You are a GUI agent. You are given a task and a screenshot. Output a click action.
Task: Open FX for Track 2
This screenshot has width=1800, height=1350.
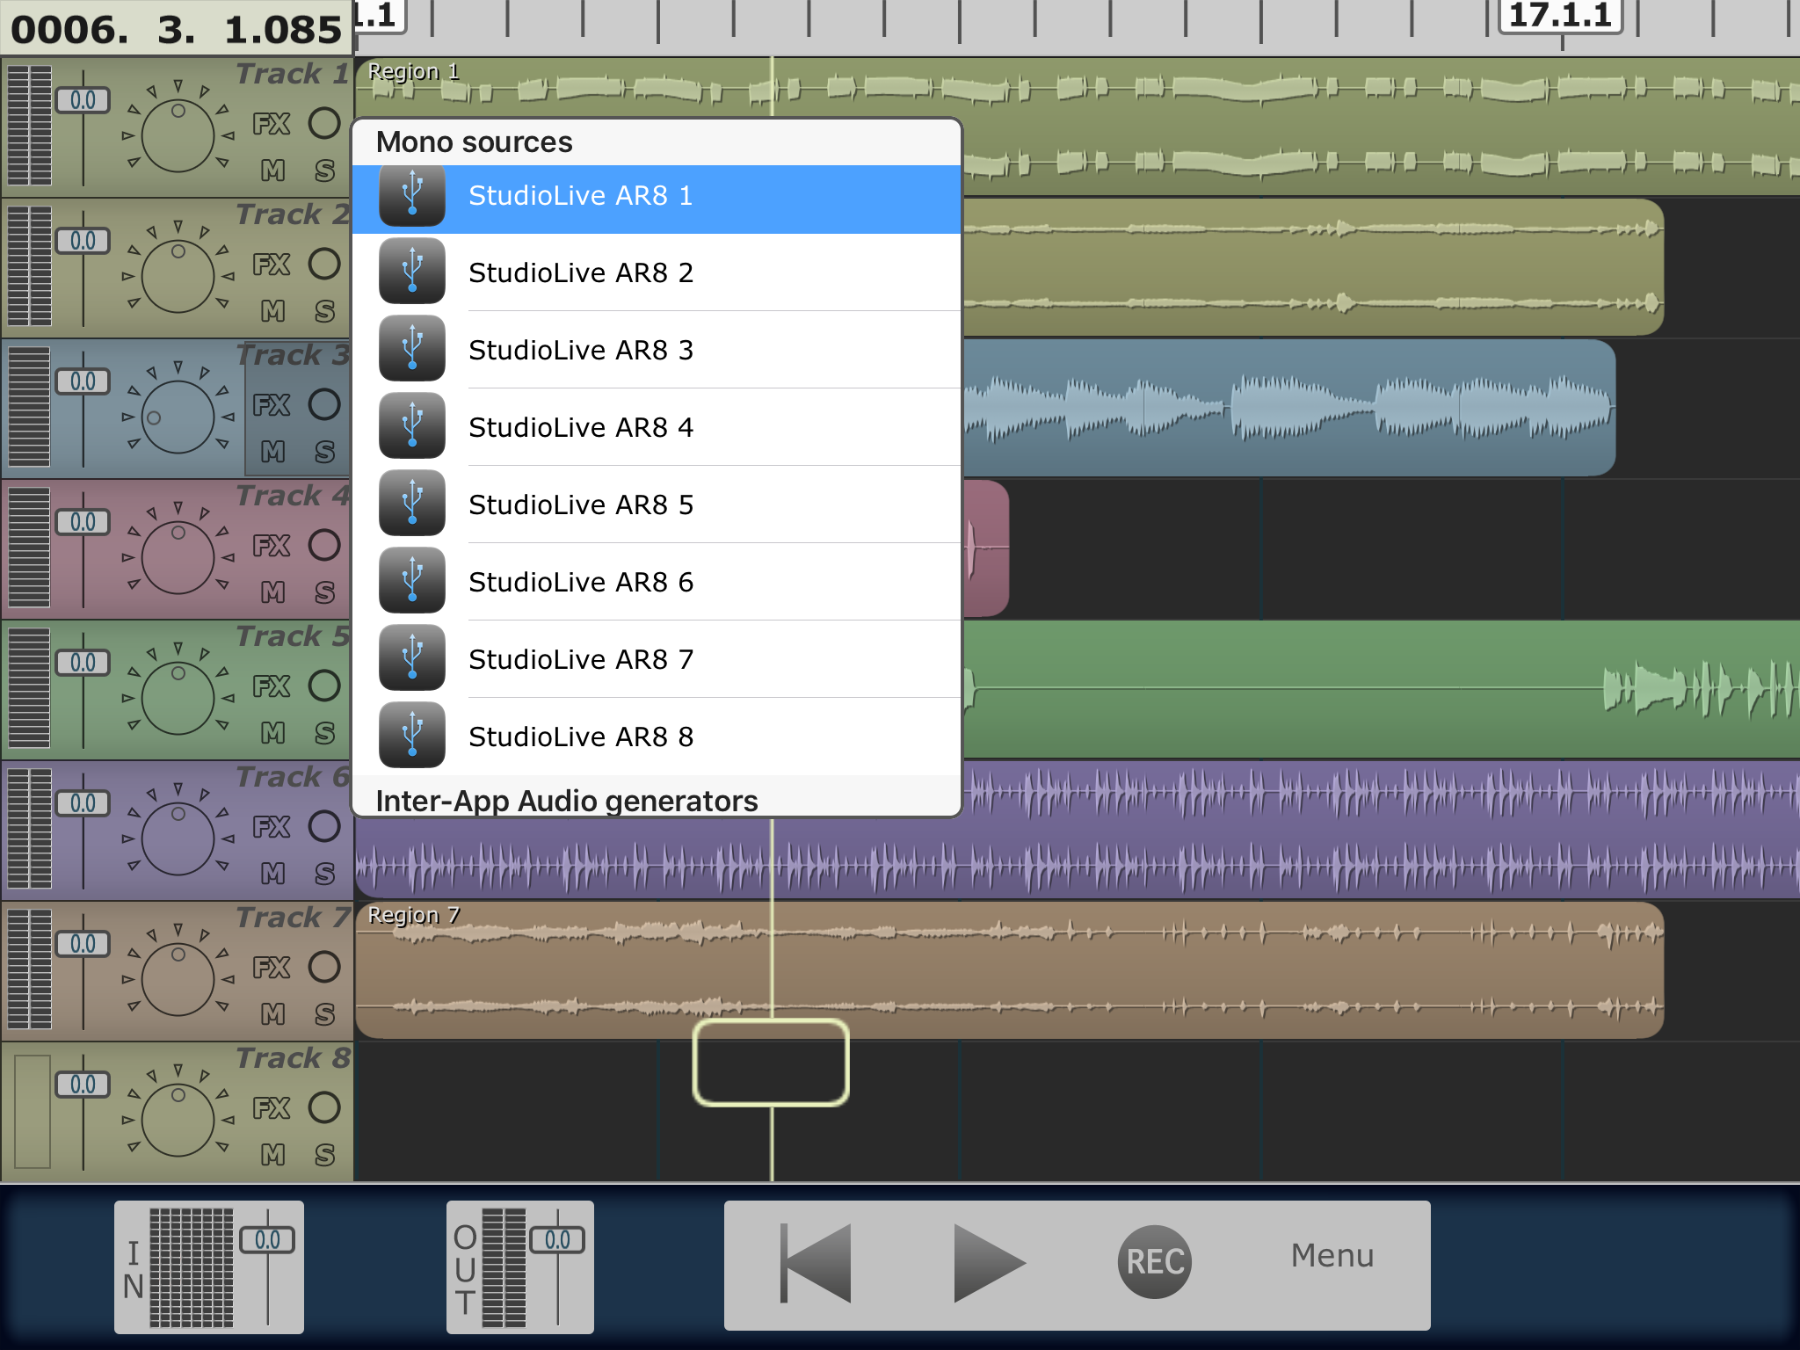[272, 265]
